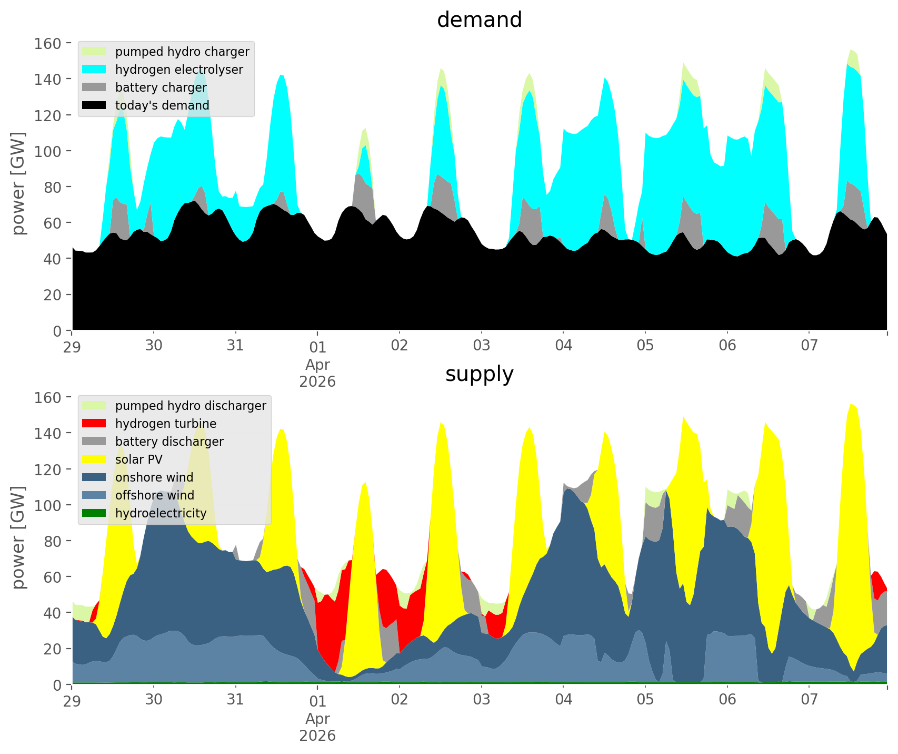Click the red hydrogen turbine legend swatch
The width and height of the screenshot is (898, 754).
(x=94, y=424)
